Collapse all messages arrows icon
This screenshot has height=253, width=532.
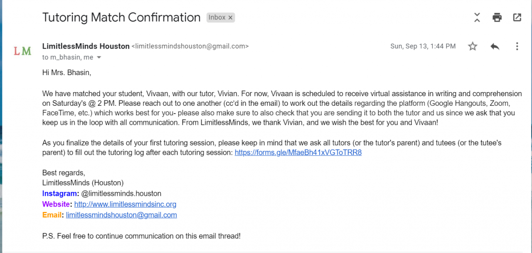coord(477,17)
